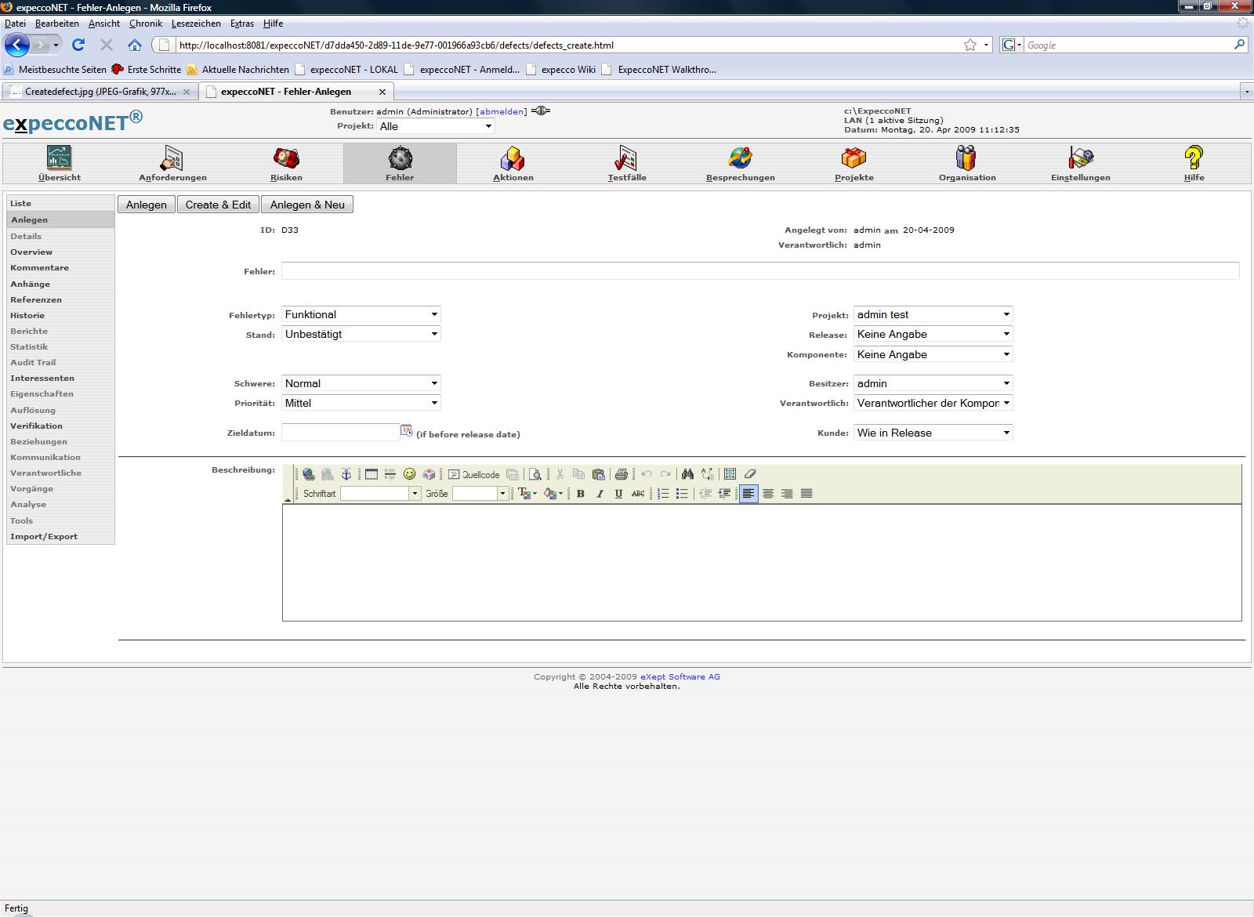Image resolution: width=1254 pixels, height=917 pixels.
Task: Click the Create & Edit button
Action: click(x=218, y=205)
